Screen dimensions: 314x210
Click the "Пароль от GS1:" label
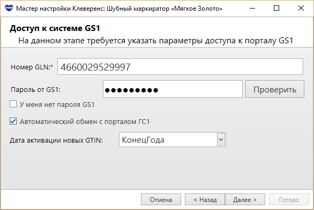(x=35, y=90)
